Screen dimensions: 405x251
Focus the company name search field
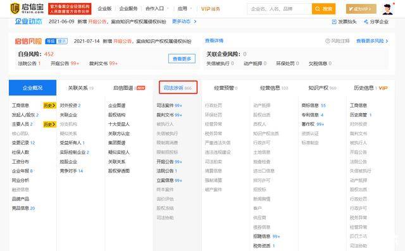(280, 9)
